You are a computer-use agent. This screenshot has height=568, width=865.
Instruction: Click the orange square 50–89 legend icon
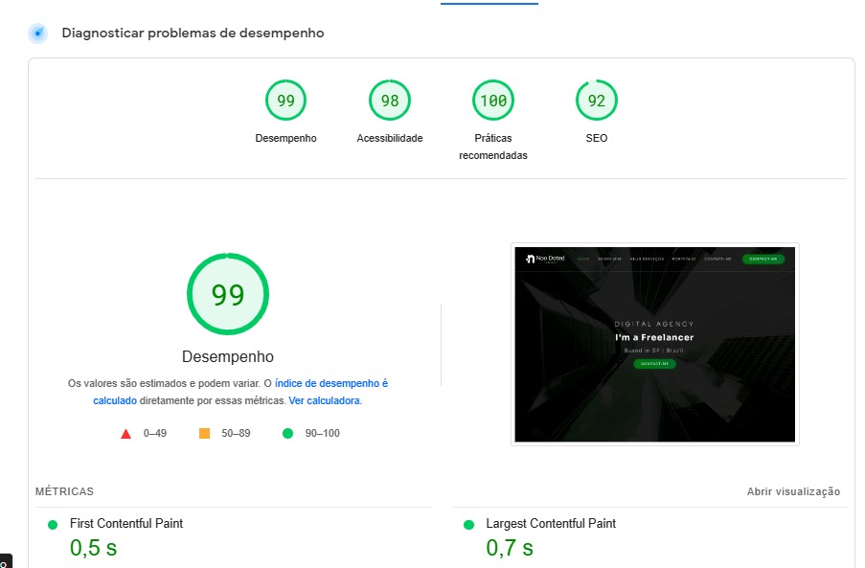[204, 434]
